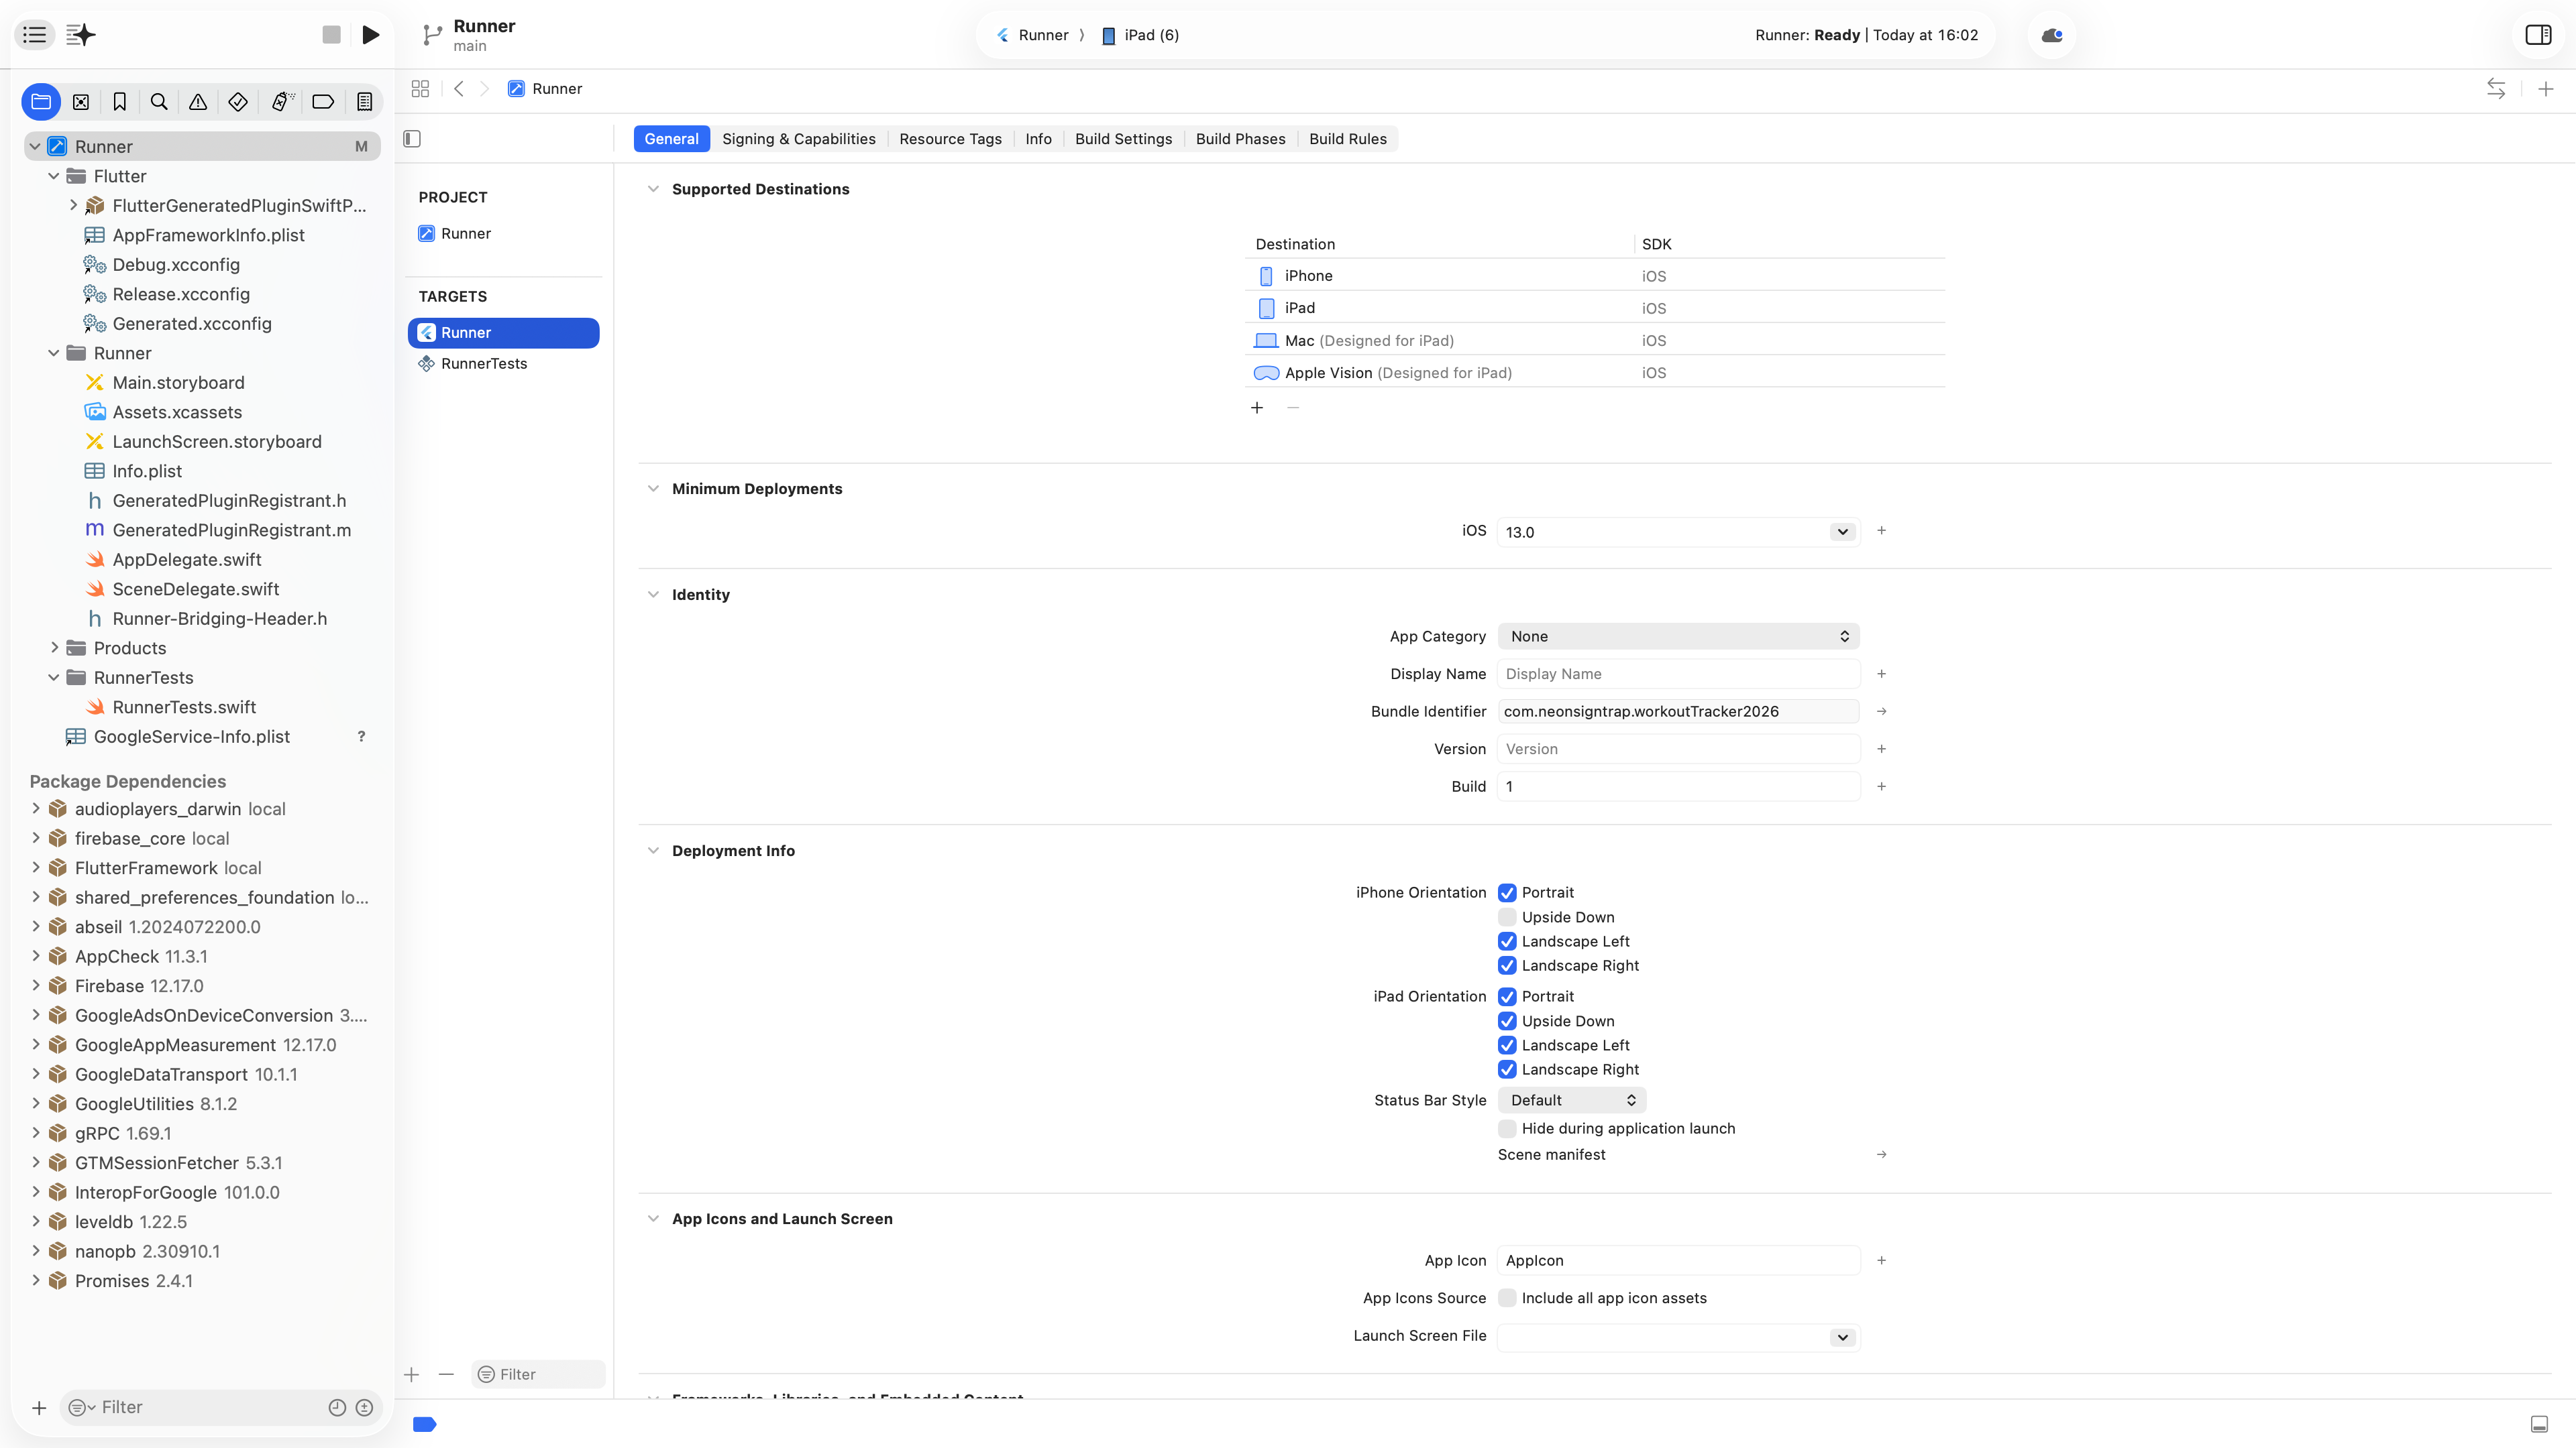
Task: Toggle the debug area at bottom right
Action: tap(2539, 1424)
